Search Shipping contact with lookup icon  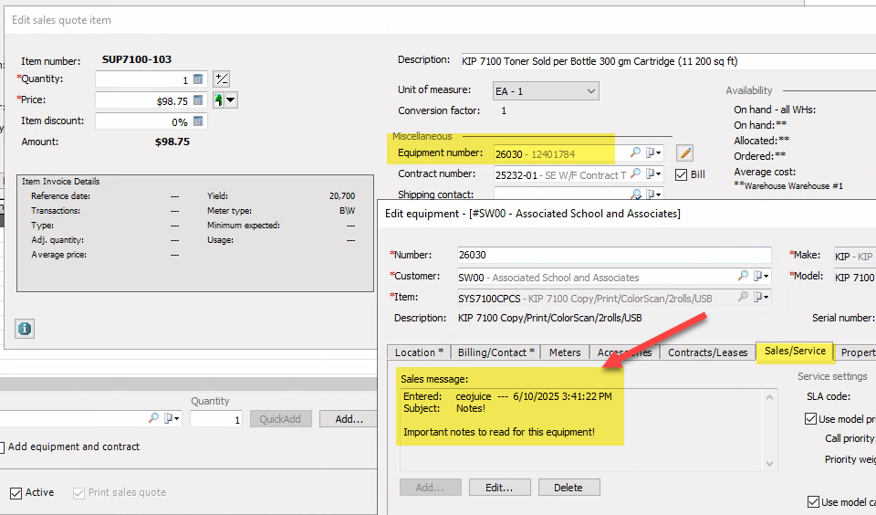(636, 194)
